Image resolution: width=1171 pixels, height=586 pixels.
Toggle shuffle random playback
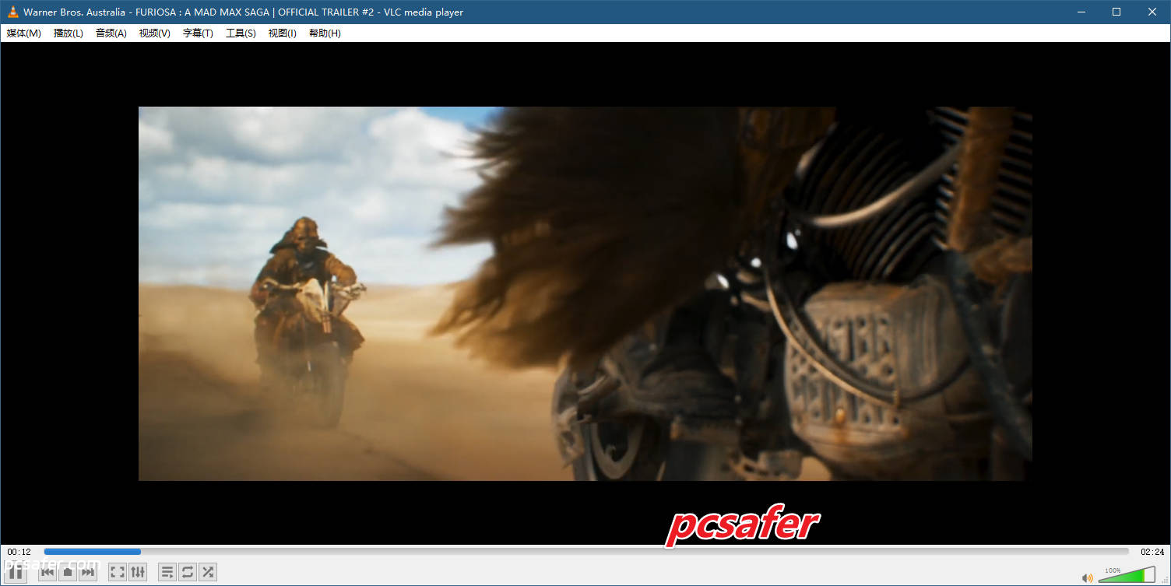208,572
